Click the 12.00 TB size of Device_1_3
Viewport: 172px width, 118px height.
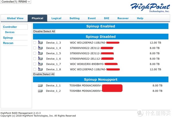[155, 42]
